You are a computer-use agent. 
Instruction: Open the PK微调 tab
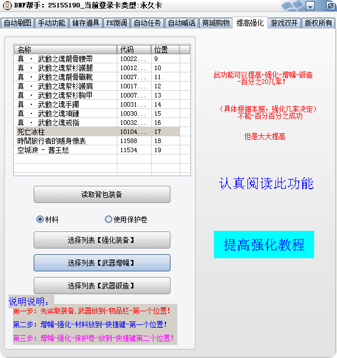click(116, 23)
